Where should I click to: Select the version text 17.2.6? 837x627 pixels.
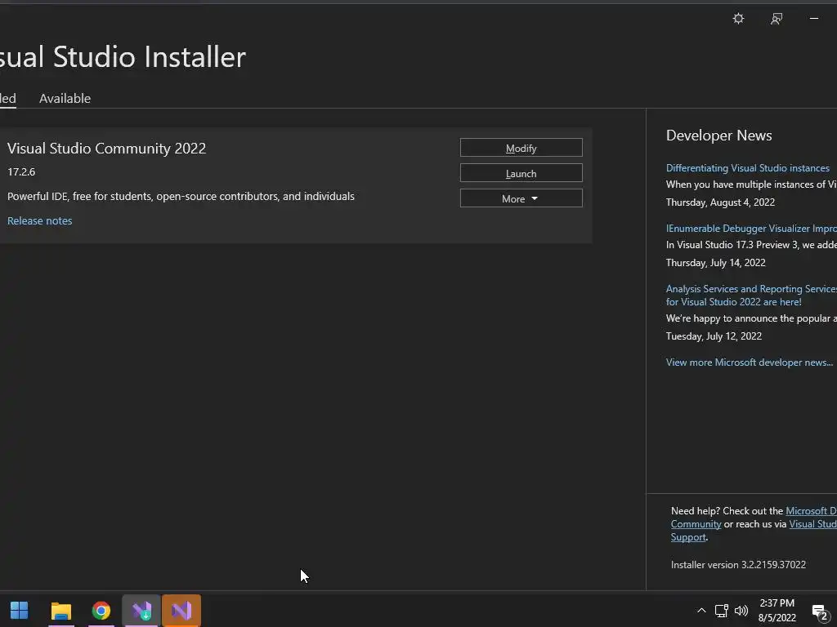21,171
